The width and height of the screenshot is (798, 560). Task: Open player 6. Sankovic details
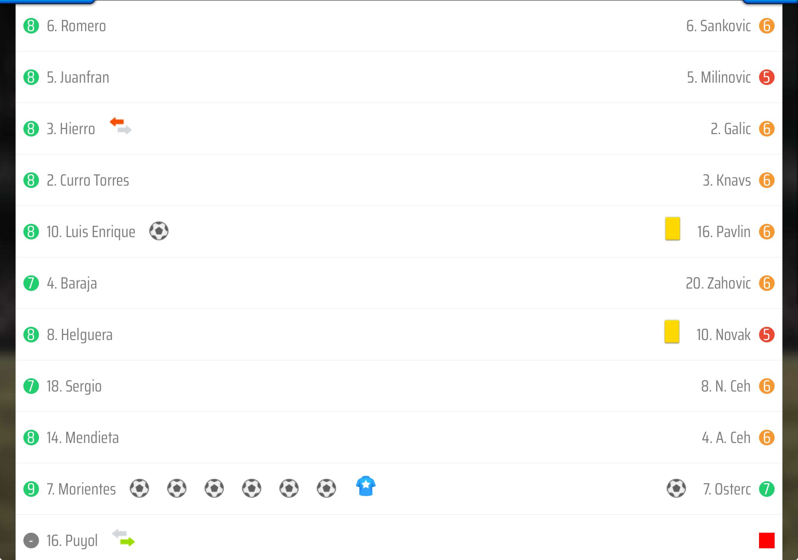coord(719,26)
